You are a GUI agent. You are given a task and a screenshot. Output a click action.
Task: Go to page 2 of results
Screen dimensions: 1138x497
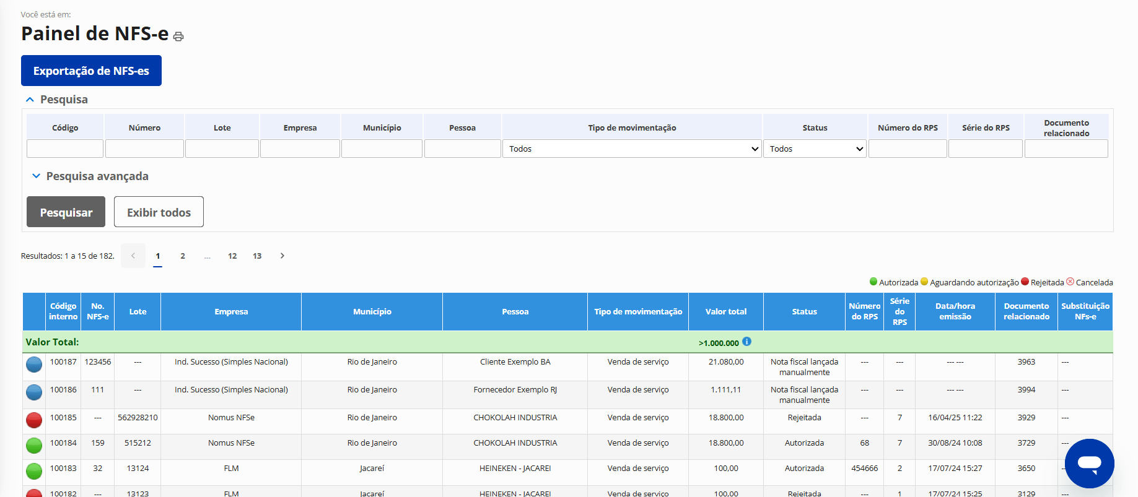(x=183, y=256)
